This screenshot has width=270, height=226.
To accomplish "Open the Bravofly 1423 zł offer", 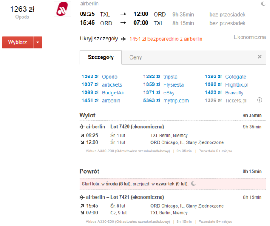I will click(224, 92).
